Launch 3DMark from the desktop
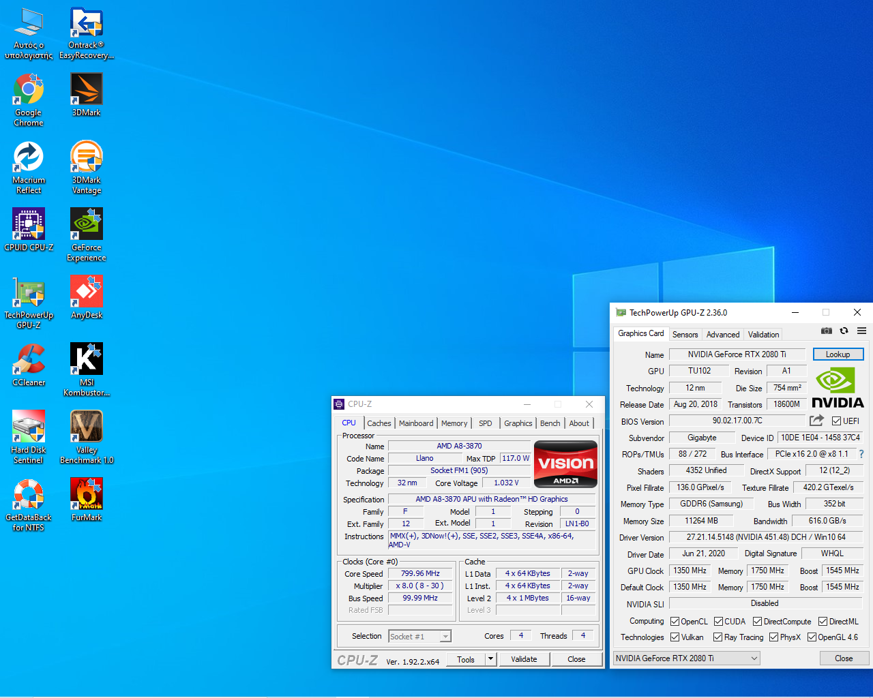Viewport: 873px width, 698px height. (x=87, y=95)
